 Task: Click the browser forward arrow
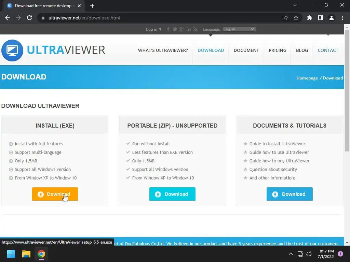tap(18, 18)
